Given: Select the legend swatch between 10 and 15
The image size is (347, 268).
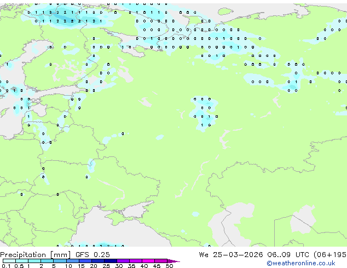Looking at the screenshot, I should point(73,261).
